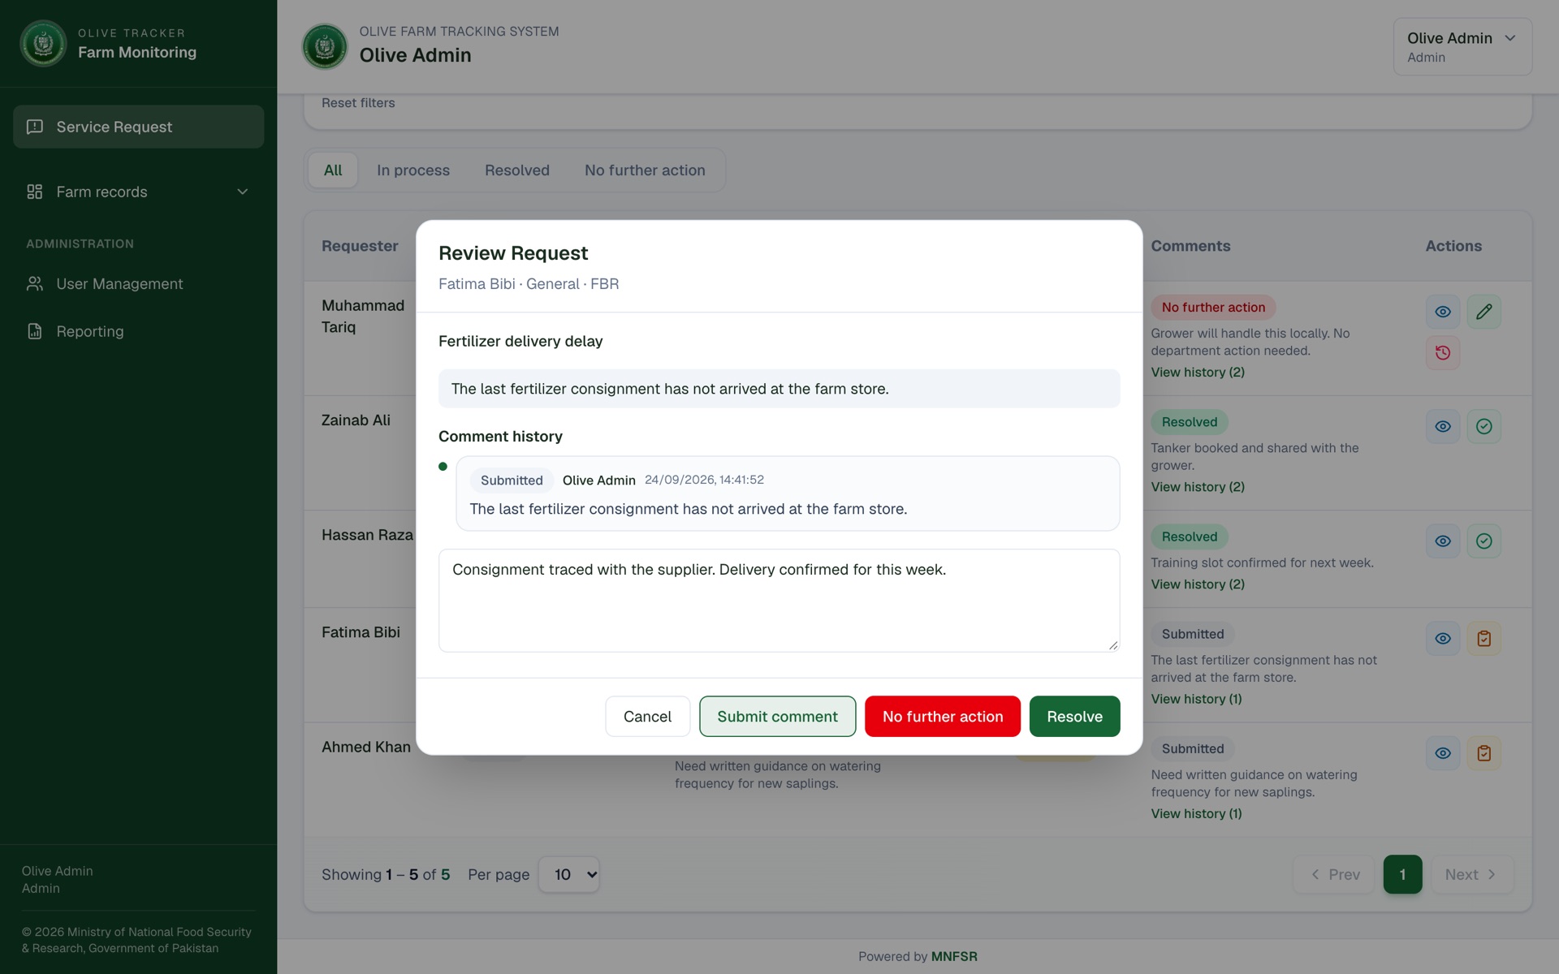Click the check-circle icon in Zainab Ali row
1559x974 pixels.
pos(1483,426)
